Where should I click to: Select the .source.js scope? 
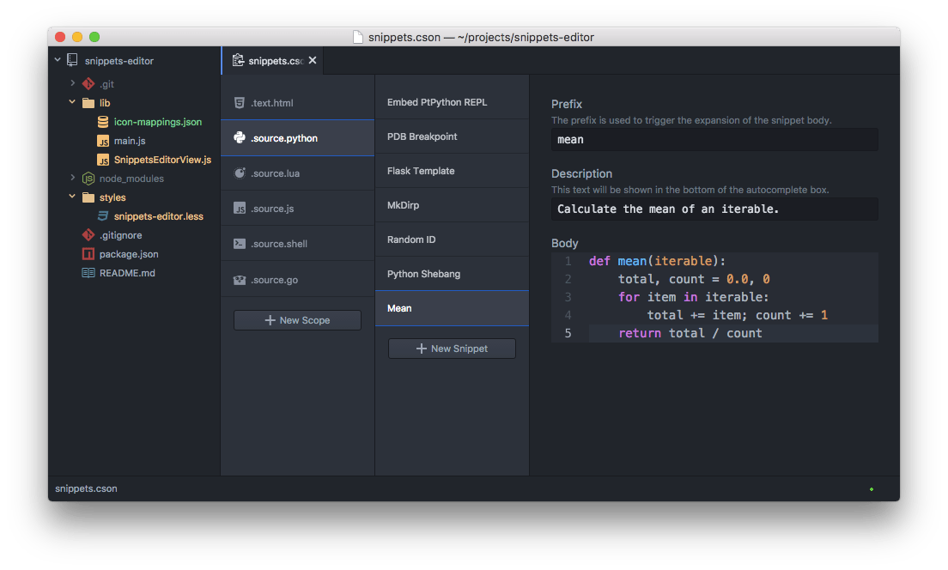[297, 208]
